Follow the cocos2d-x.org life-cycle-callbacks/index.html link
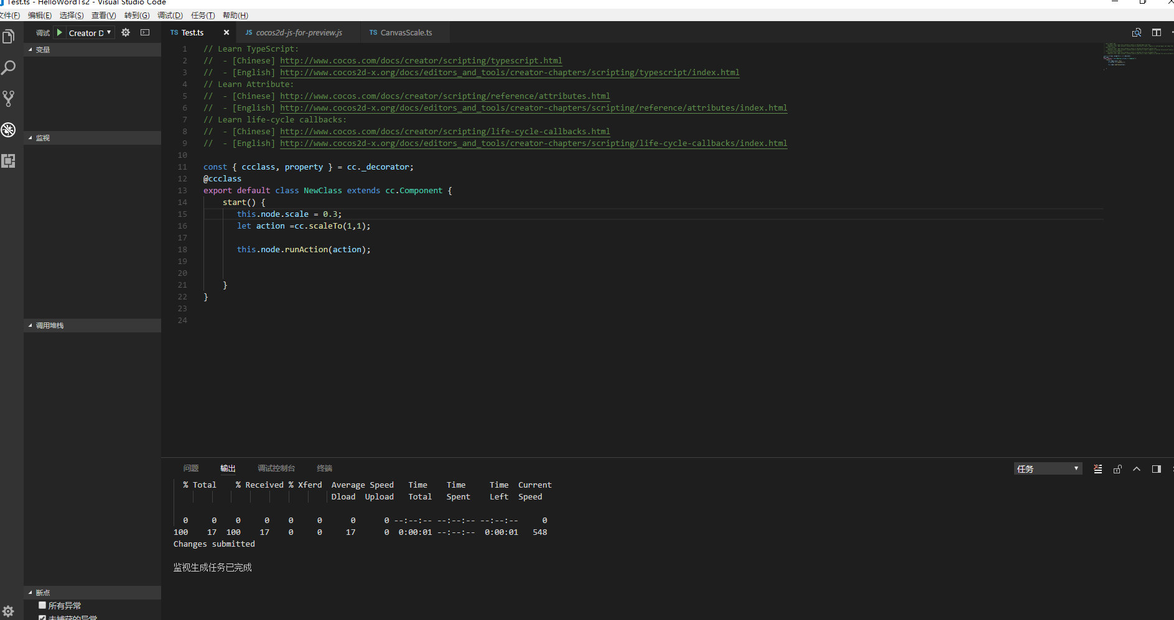1174x620 pixels. 534,144
